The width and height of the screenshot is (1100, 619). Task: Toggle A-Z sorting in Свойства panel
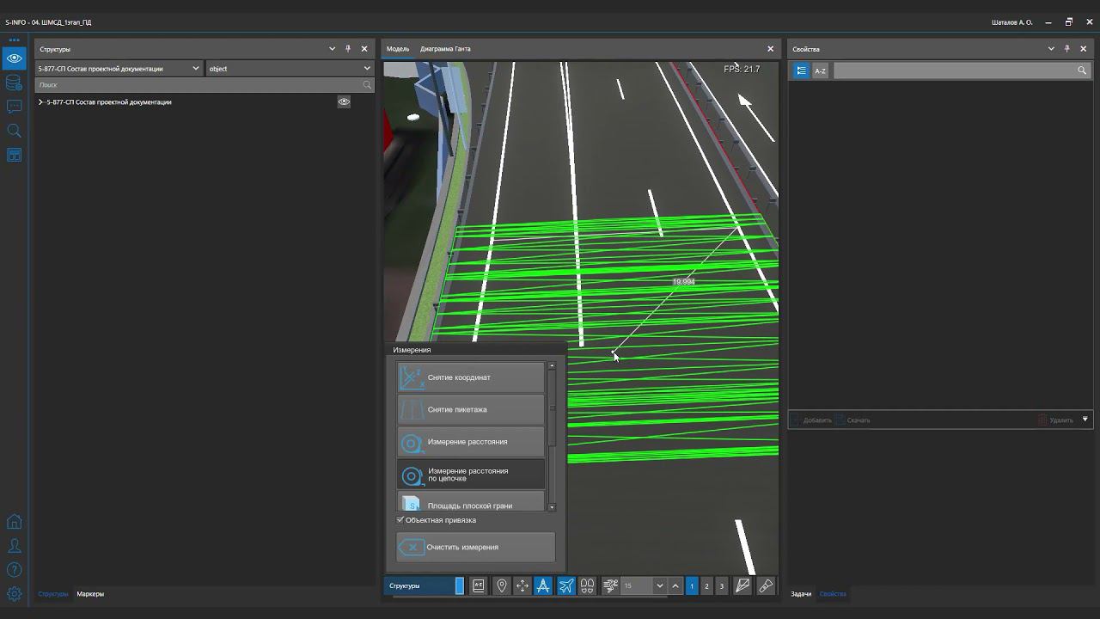(x=820, y=70)
